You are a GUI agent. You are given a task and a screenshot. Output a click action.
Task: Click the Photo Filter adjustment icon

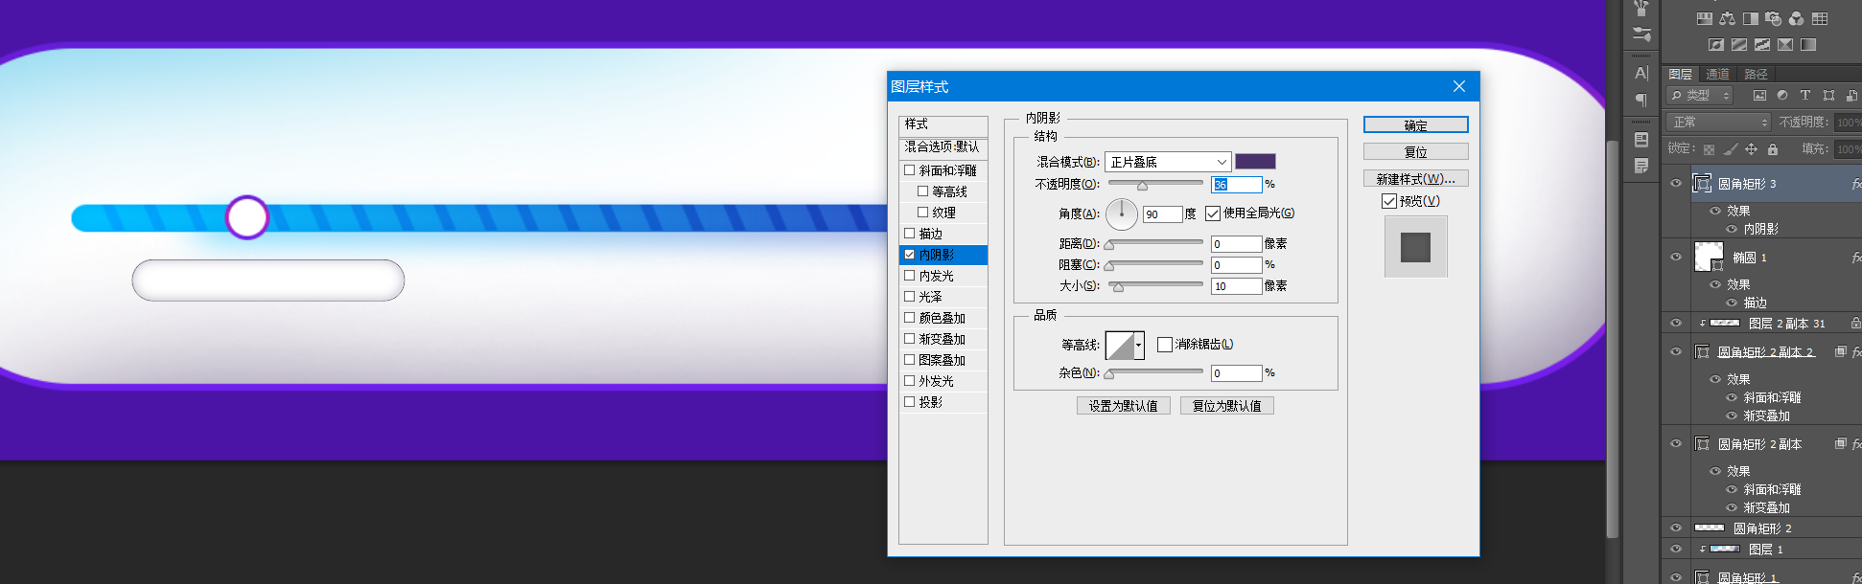click(x=1773, y=18)
